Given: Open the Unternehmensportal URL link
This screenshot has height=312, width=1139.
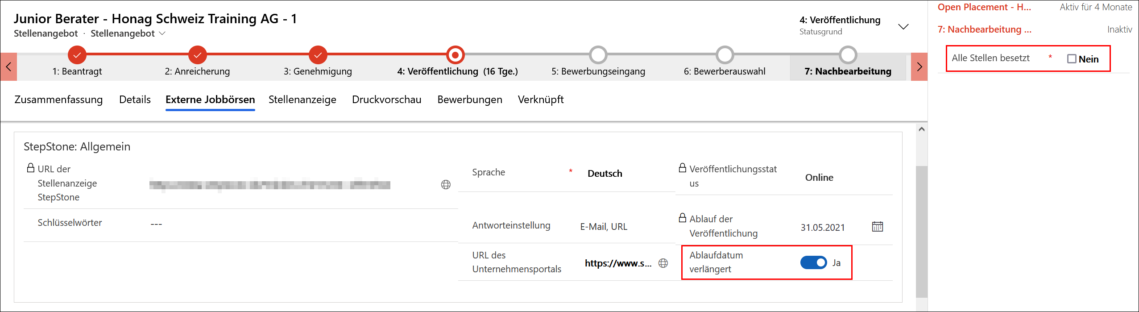Looking at the screenshot, I should coord(618,263).
